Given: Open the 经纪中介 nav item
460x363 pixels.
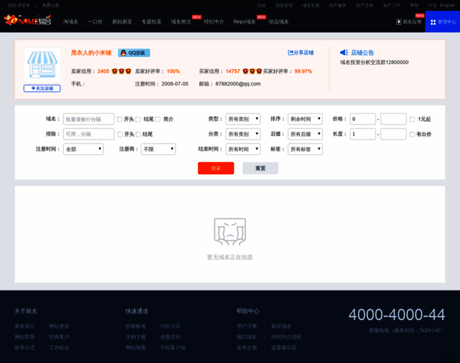Looking at the screenshot, I should pos(214,22).
